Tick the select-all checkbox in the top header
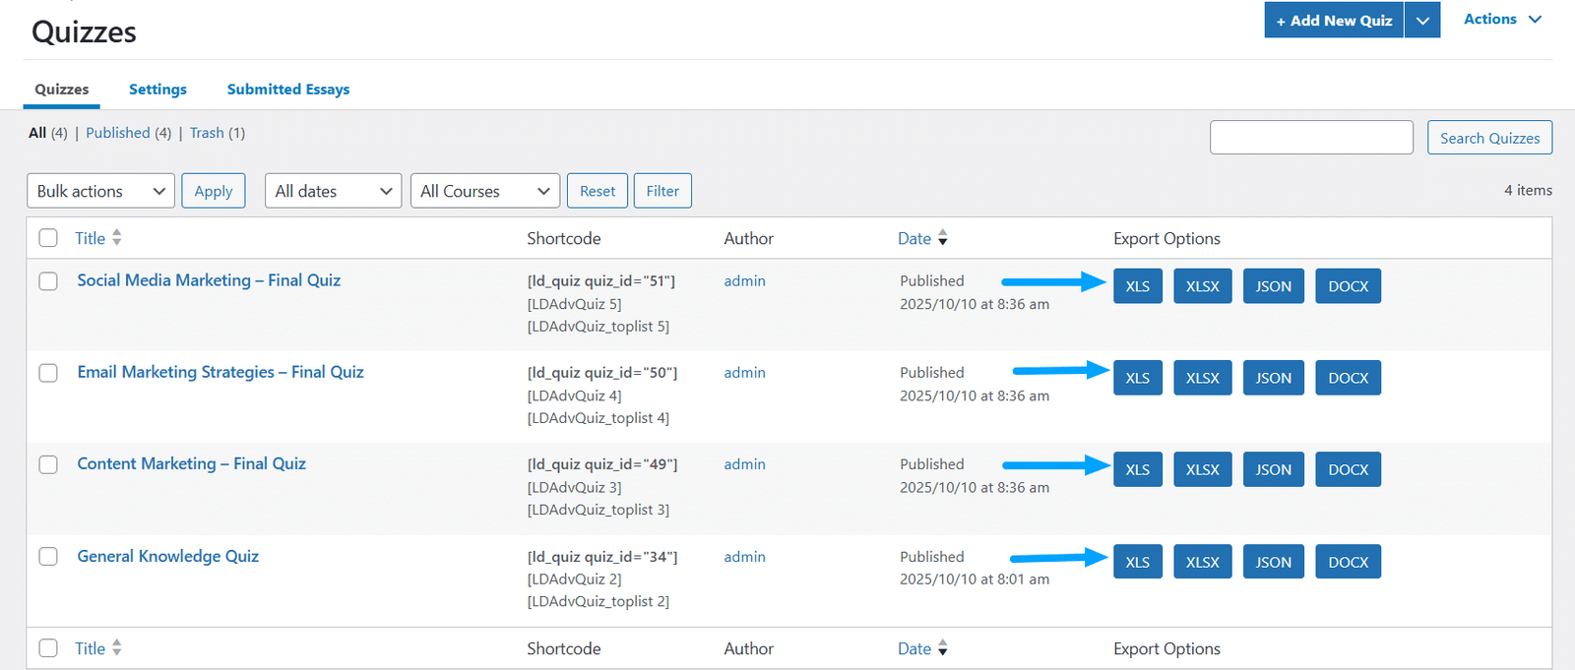1575x670 pixels. (48, 238)
